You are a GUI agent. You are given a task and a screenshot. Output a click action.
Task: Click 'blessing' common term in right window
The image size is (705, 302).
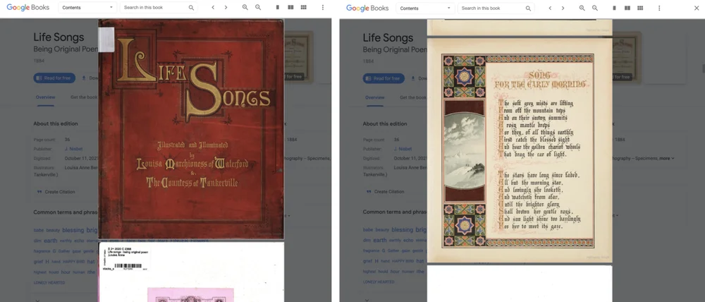pyautogui.click(x=402, y=229)
